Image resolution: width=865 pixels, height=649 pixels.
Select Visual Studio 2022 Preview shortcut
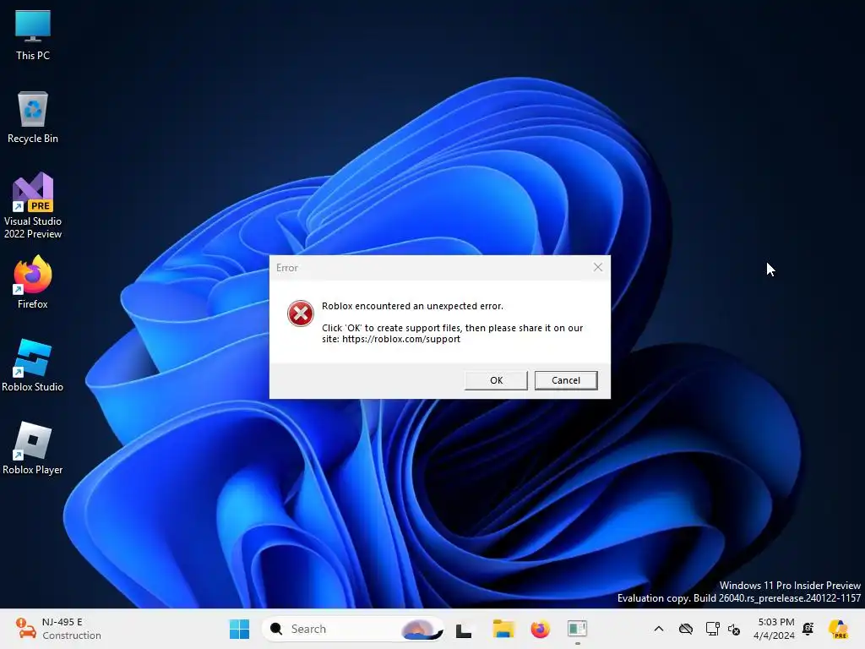pos(33,206)
